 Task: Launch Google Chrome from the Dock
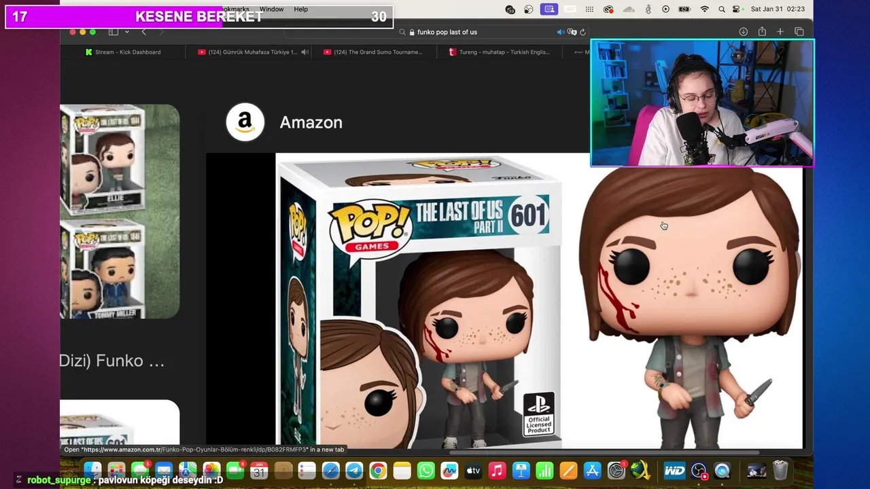point(378,470)
